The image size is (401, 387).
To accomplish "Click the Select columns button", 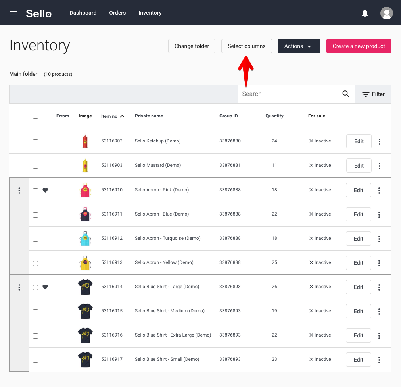I will [x=247, y=46].
